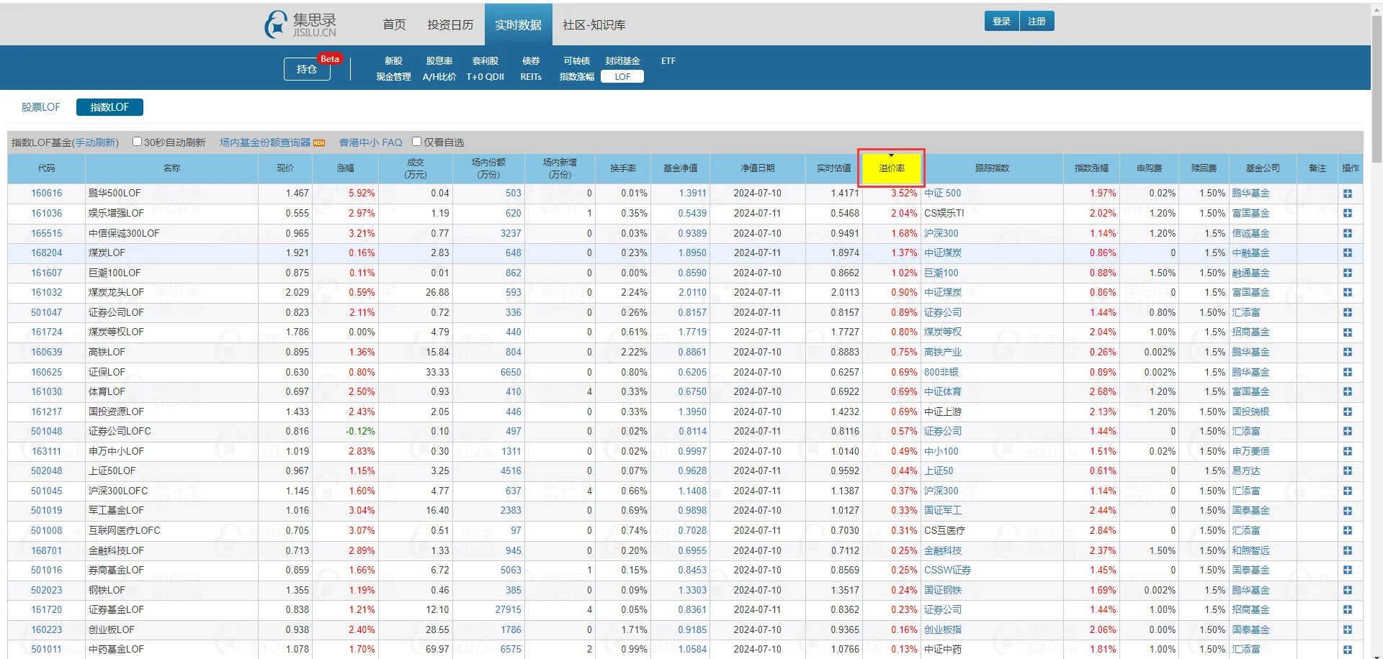The image size is (1383, 659).
Task: Add 中信保诚300LOF using its plus icon
Action: [x=1347, y=233]
